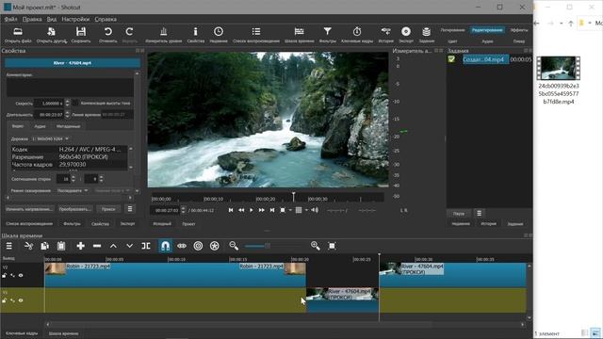Open the Настройки menu
Image resolution: width=603 pixels, height=339 pixels.
pos(75,19)
